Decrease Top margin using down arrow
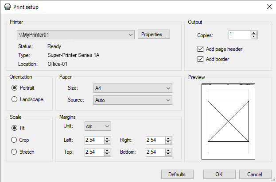Viewport: 276px width, 182px height. point(107,154)
